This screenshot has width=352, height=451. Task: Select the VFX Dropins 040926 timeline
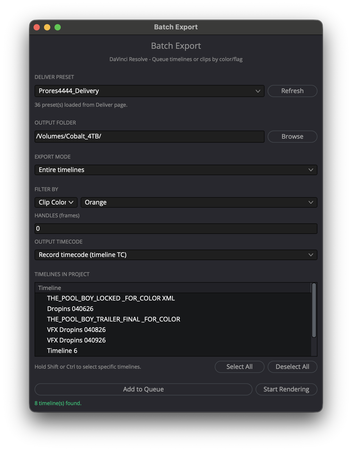click(173, 340)
